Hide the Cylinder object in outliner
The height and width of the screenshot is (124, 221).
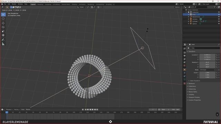tap(219, 21)
